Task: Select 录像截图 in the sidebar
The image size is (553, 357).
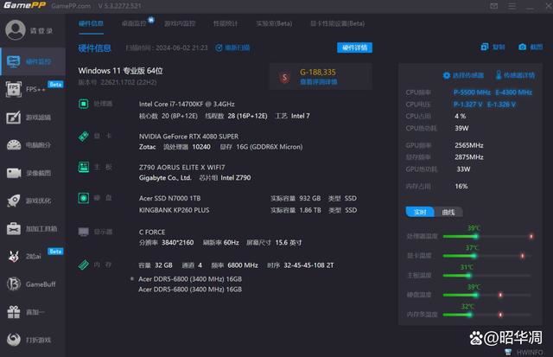Action: pos(30,173)
